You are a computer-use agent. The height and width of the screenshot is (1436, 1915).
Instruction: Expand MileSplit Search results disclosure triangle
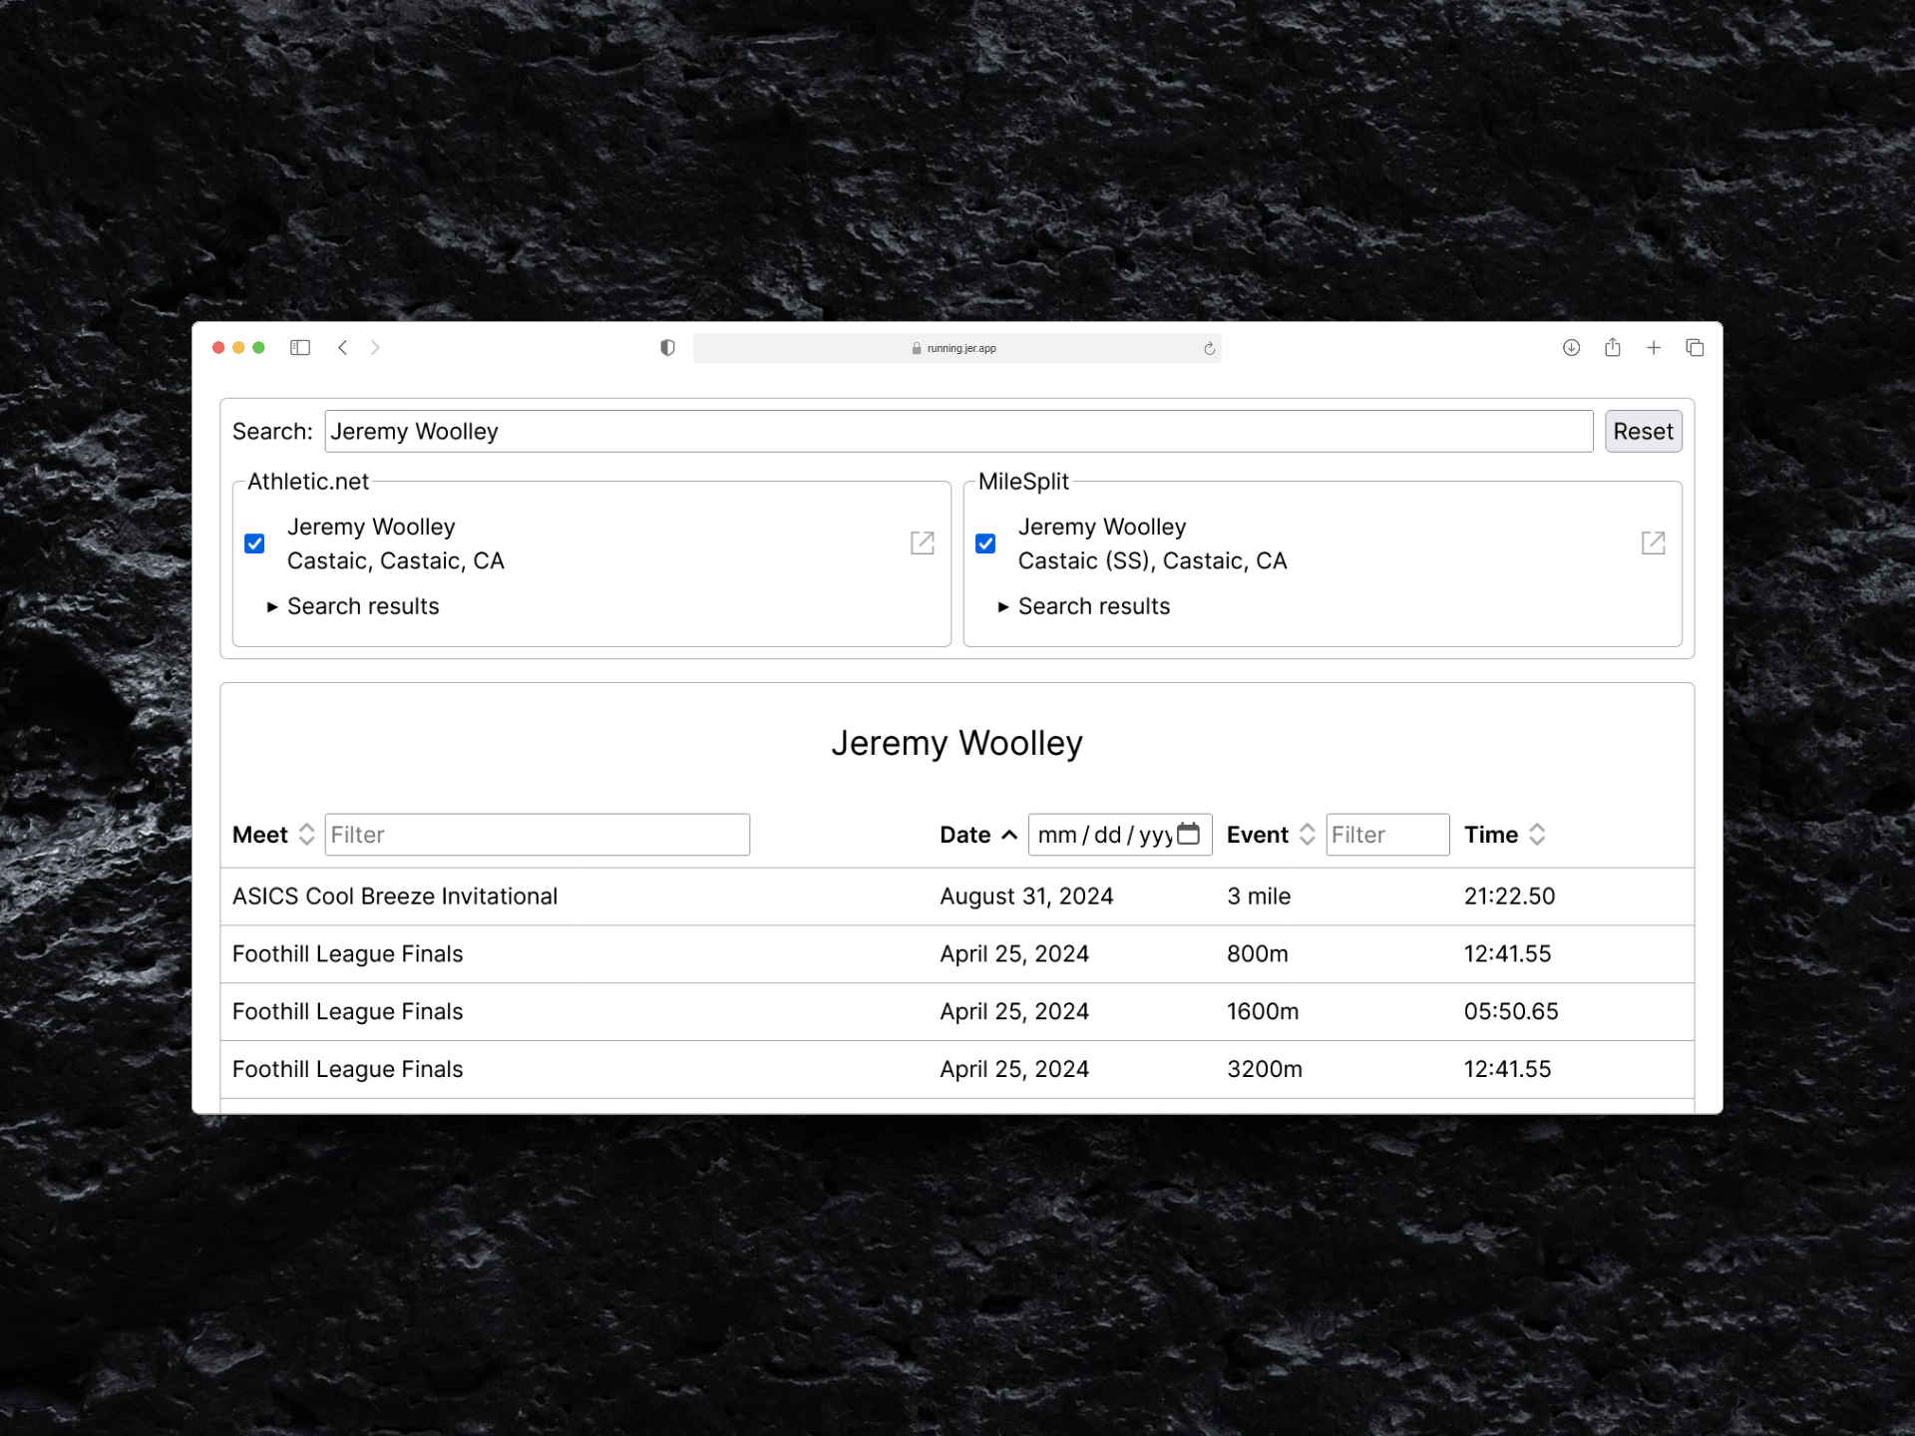(1001, 605)
